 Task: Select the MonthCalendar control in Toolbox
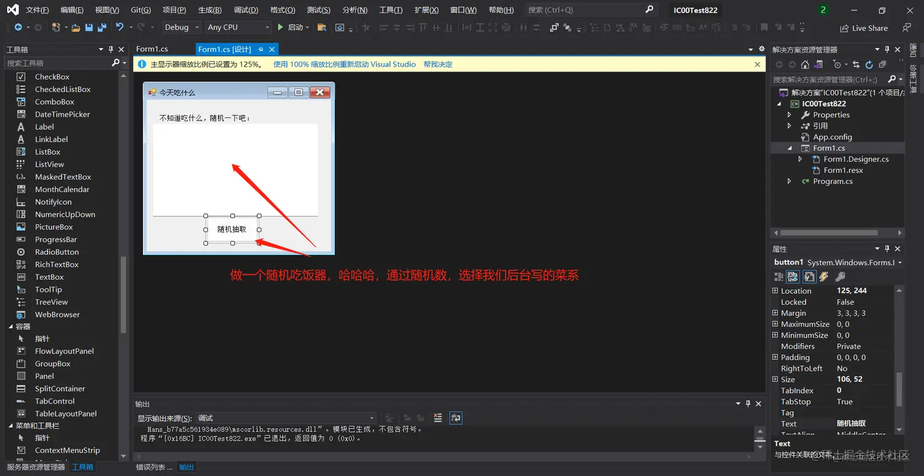point(62,189)
